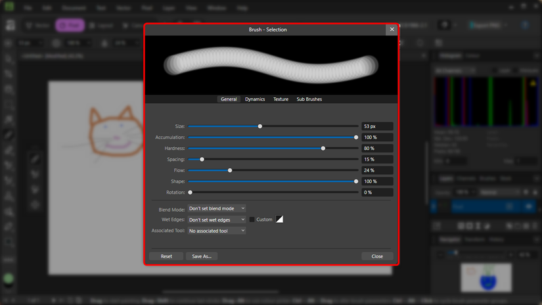Image resolution: width=542 pixels, height=305 pixels.
Task: Expand the Wet Edges dropdown
Action: pyautogui.click(x=217, y=220)
